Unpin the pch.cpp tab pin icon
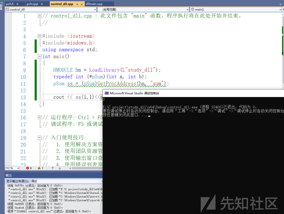284x214 pixels. point(42,4)
